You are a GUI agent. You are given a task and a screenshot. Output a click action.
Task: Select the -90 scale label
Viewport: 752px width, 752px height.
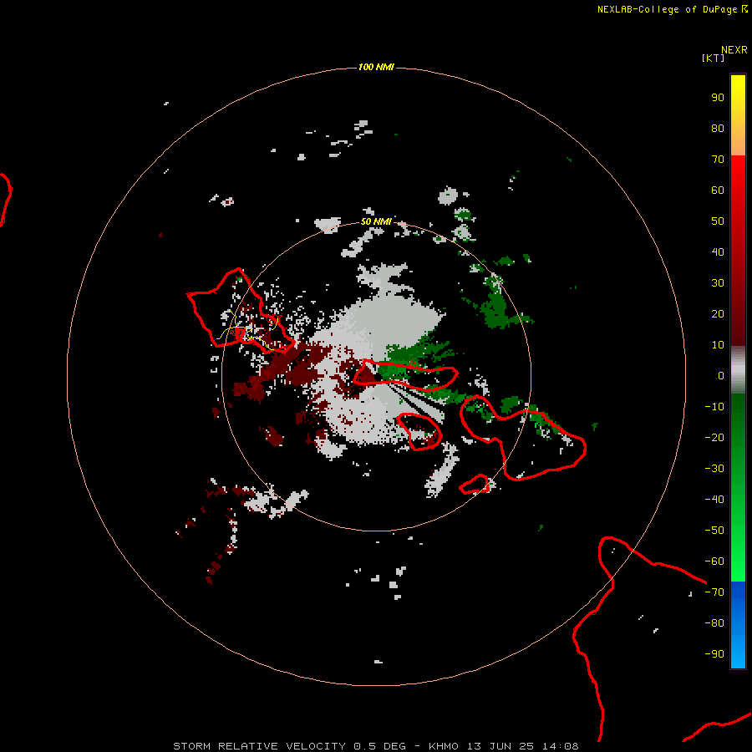tap(714, 654)
